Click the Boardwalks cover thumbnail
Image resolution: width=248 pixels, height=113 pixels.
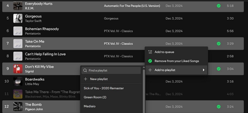point(18,82)
